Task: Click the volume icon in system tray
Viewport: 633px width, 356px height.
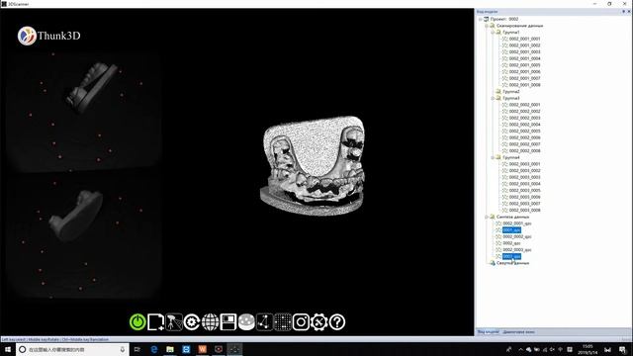Action: (x=552, y=349)
